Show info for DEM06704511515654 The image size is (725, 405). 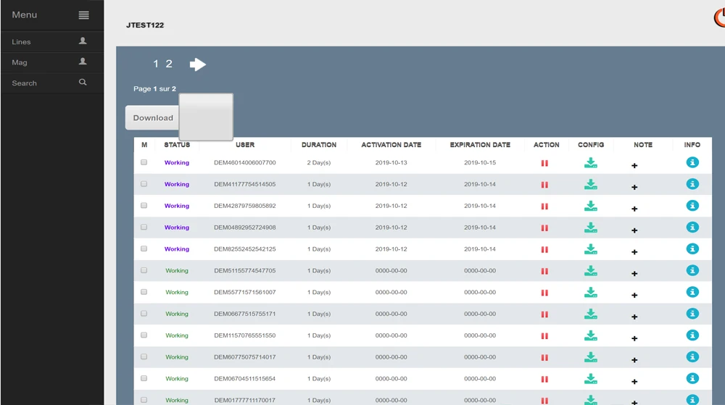coord(692,378)
